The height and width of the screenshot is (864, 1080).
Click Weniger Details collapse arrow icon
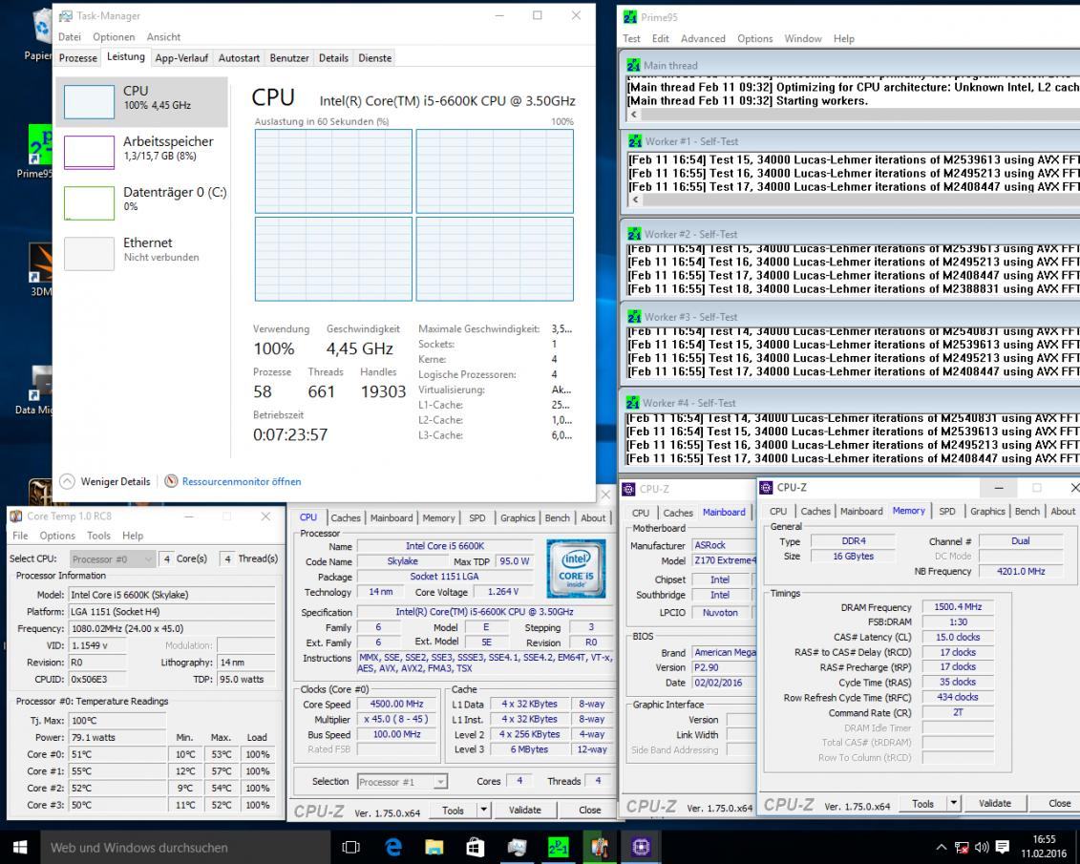[67, 481]
